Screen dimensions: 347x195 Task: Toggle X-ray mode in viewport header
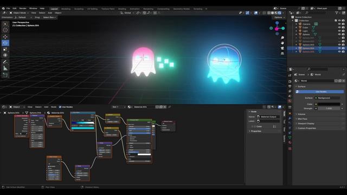coord(264,13)
